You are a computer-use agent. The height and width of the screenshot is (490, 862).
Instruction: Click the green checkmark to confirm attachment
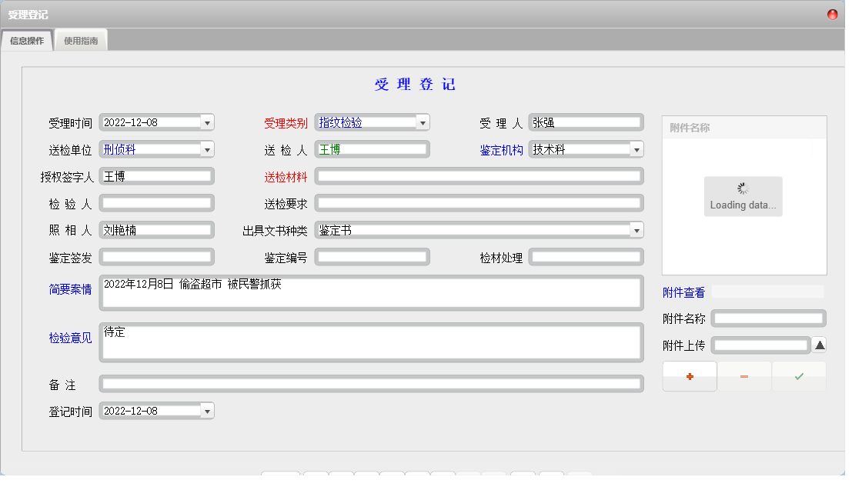798,376
